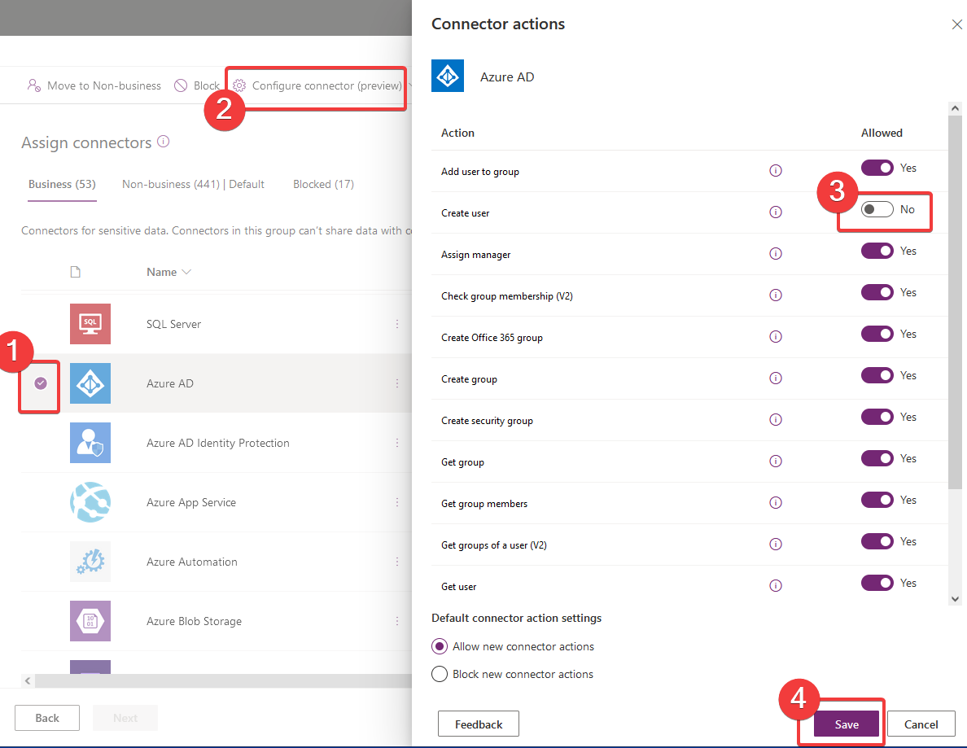Click the Feedback button
967x748 pixels.
478,724
